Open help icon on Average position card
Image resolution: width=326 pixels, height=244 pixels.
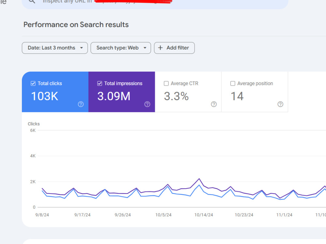click(x=280, y=104)
